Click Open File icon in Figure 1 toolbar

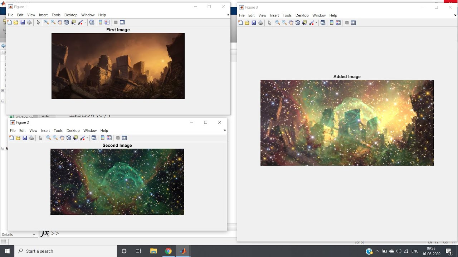(16, 22)
